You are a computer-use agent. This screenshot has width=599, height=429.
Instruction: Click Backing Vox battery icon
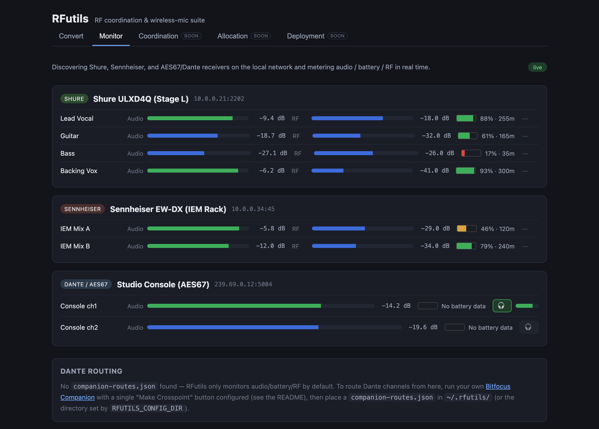tap(466, 171)
